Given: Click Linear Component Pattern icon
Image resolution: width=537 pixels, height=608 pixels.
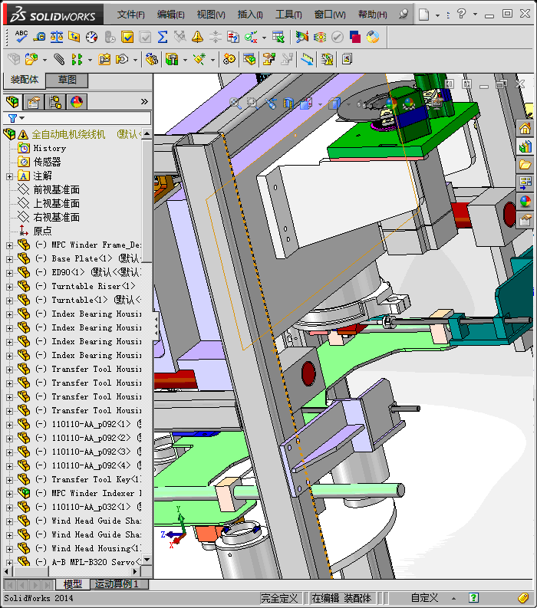Looking at the screenshot, I should click(x=77, y=59).
